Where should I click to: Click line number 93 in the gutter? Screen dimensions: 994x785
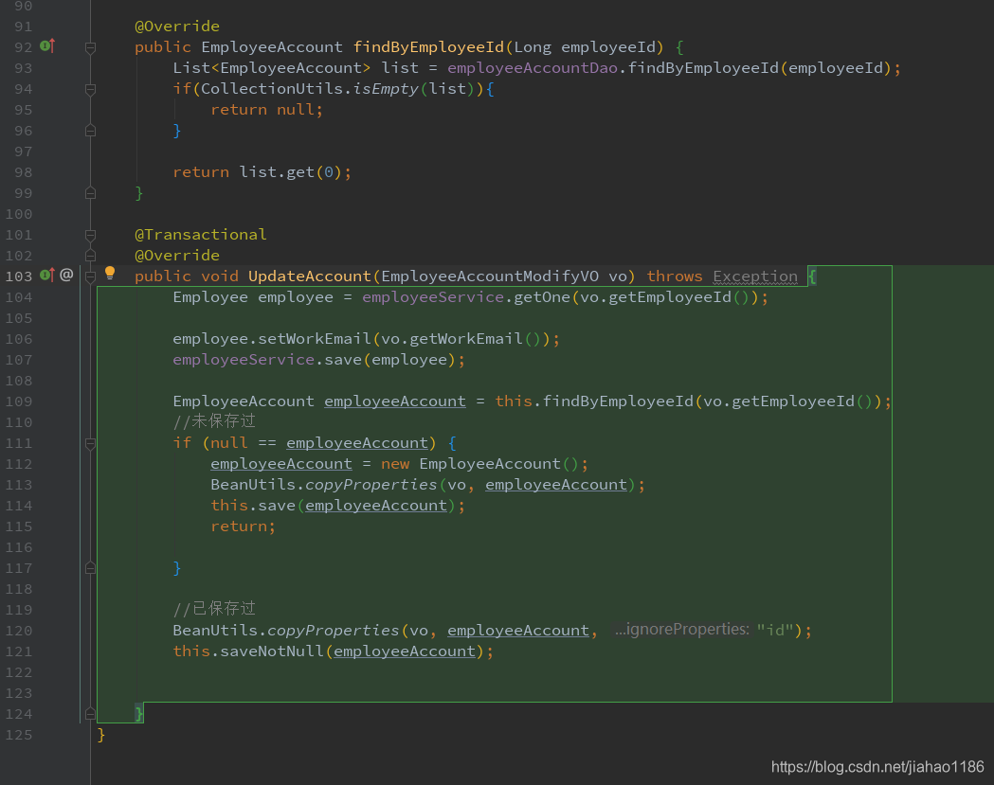[x=23, y=68]
